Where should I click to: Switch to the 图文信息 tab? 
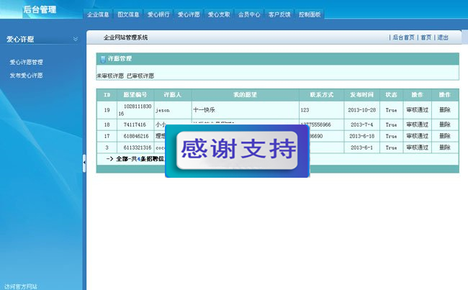point(128,14)
